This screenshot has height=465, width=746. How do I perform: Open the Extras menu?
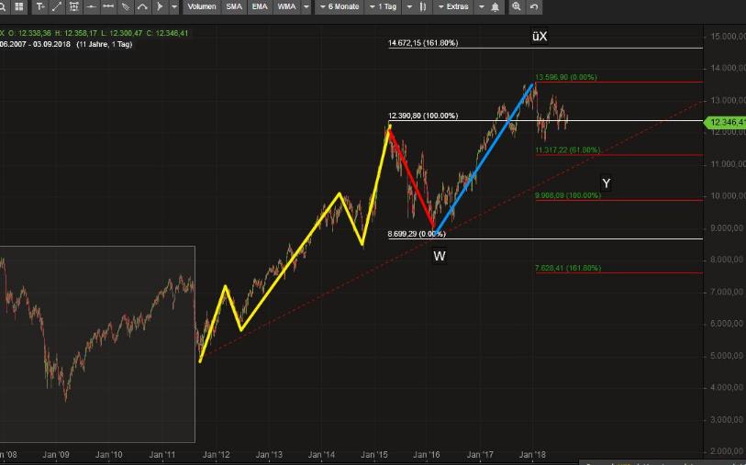(x=453, y=6)
